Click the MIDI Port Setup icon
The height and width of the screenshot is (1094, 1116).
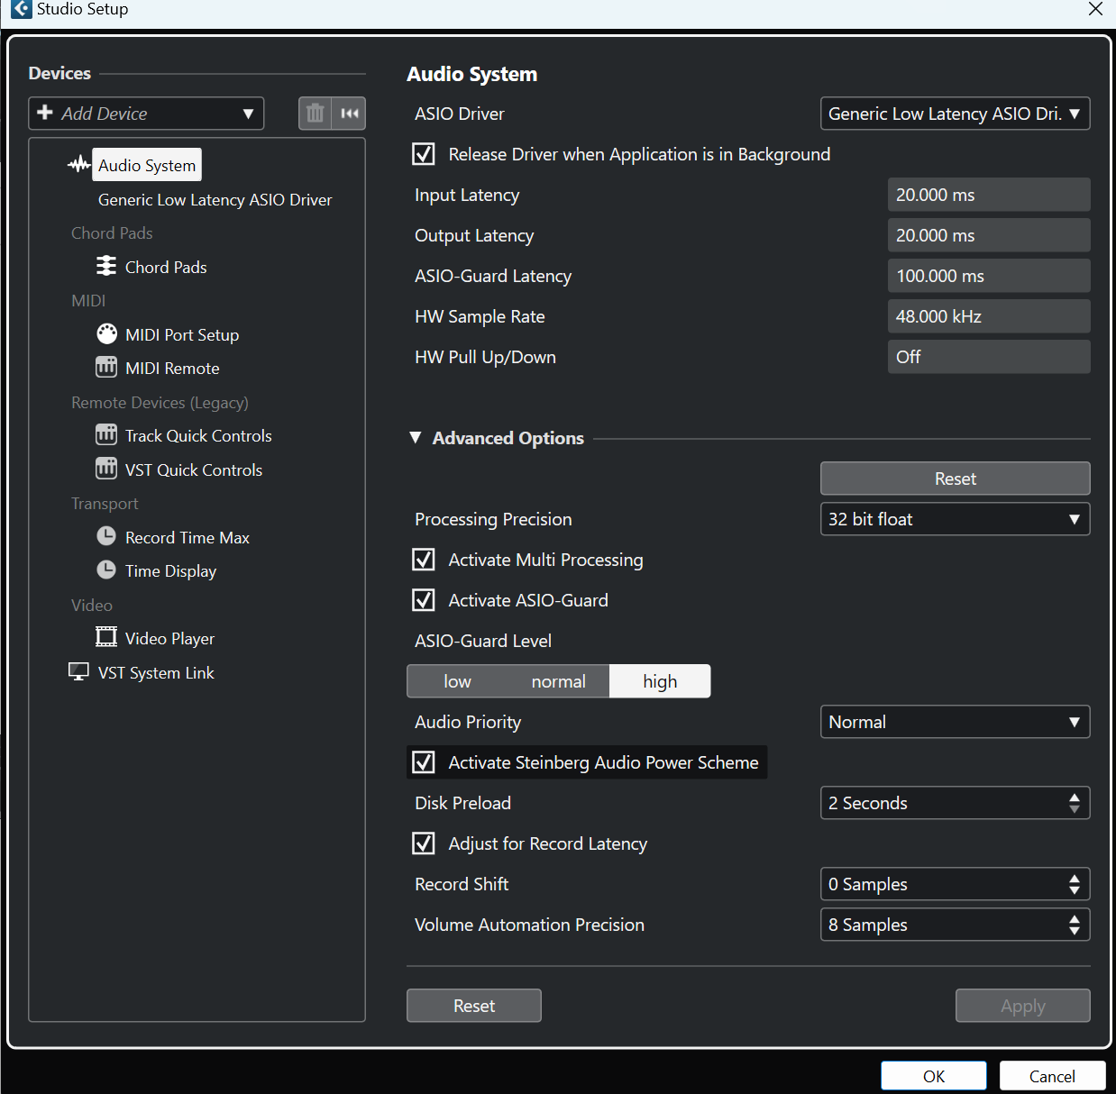click(x=106, y=333)
